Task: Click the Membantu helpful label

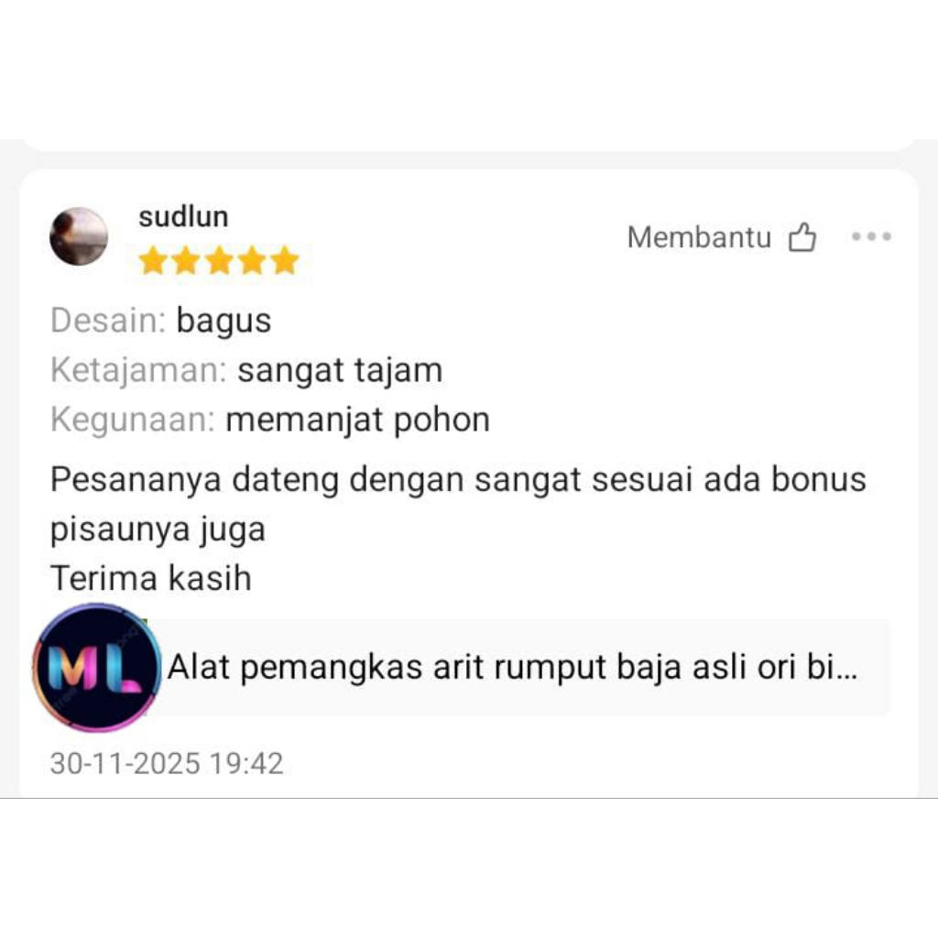Action: coord(699,237)
